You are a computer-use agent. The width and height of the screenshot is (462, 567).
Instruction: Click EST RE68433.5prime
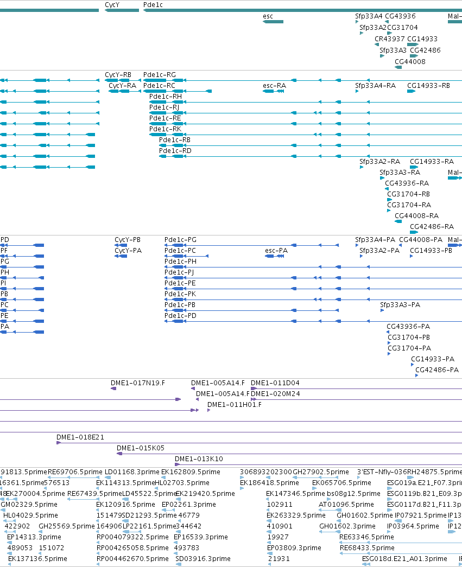point(367,548)
